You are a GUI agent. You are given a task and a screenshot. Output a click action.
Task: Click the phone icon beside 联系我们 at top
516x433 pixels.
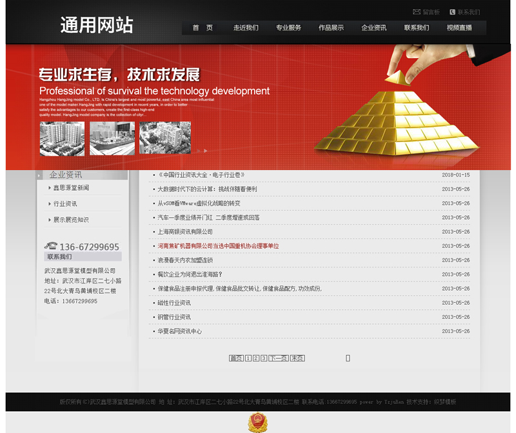coord(453,12)
